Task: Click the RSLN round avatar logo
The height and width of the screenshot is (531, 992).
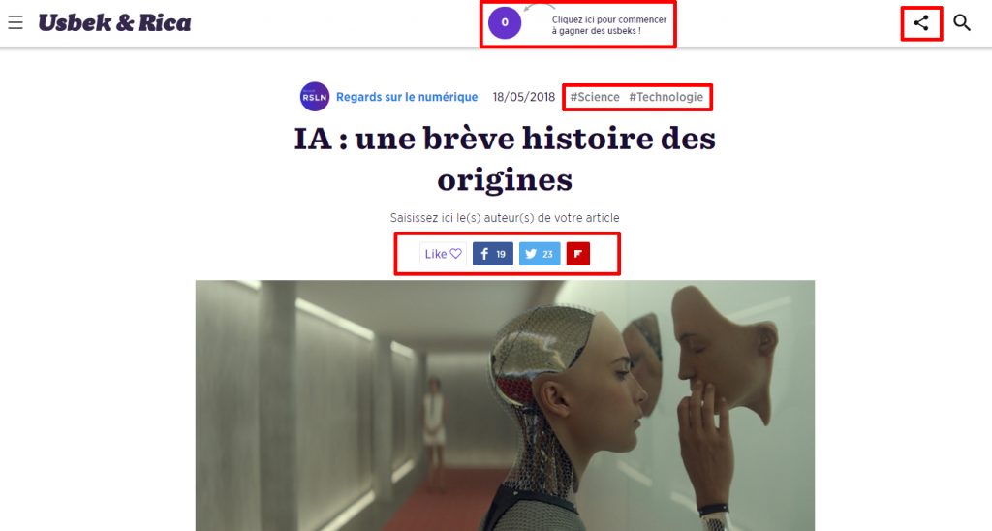Action: [315, 97]
